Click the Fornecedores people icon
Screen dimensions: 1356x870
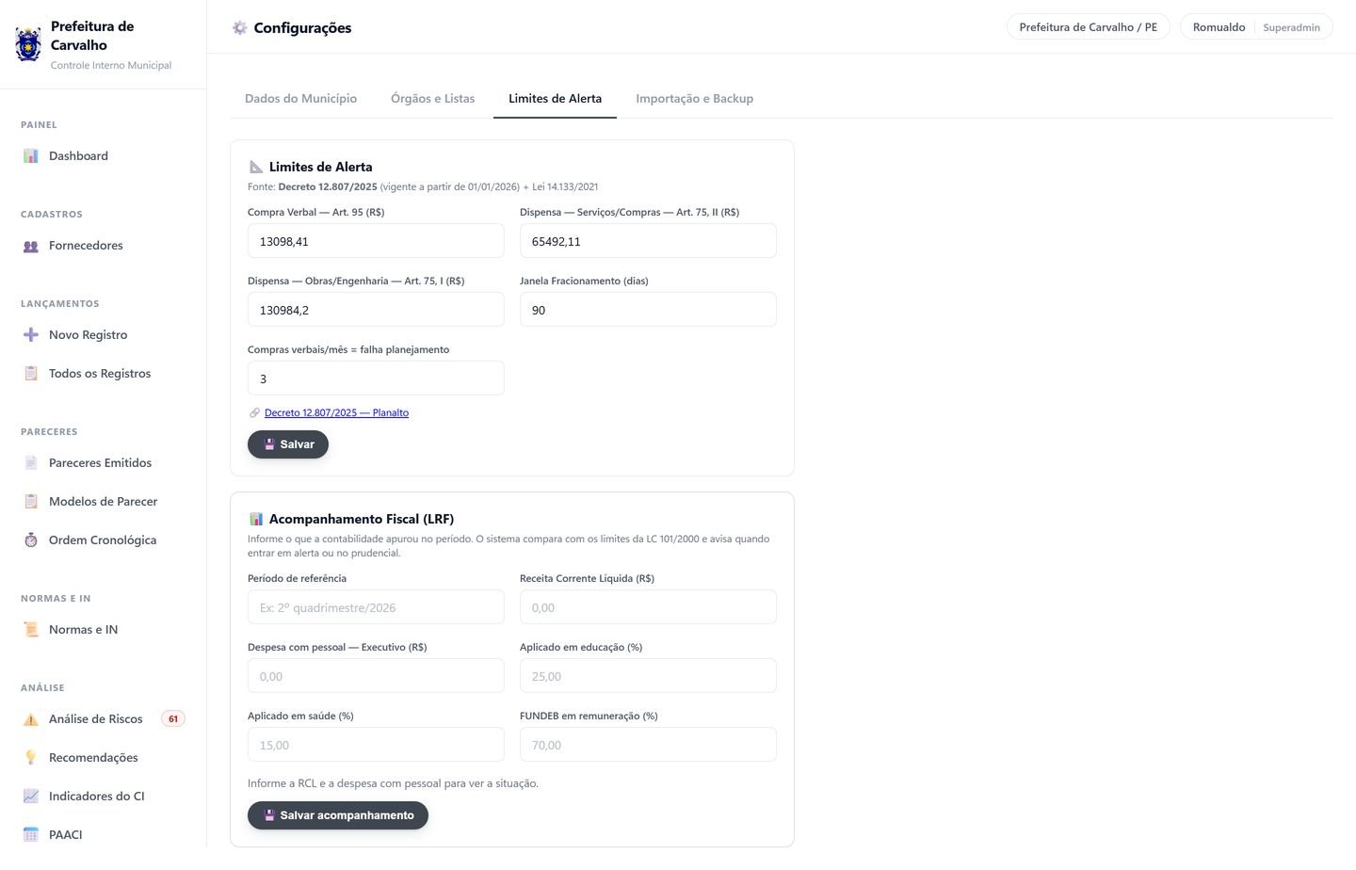coord(31,246)
